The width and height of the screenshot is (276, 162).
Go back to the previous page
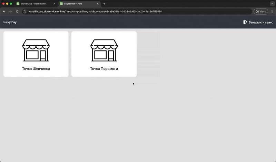tap(4, 11)
